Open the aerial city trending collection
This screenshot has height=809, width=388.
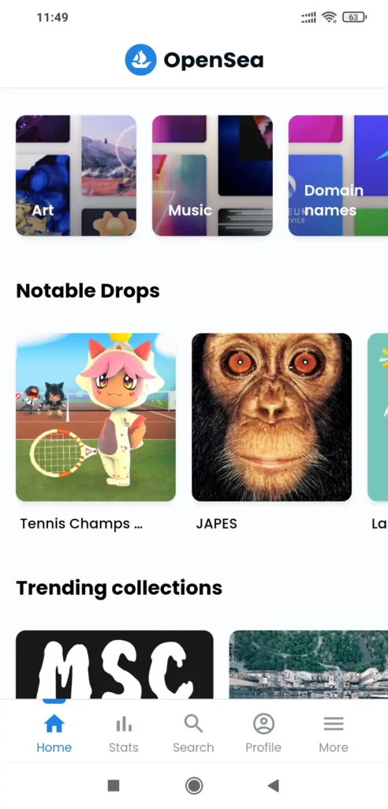click(x=308, y=664)
